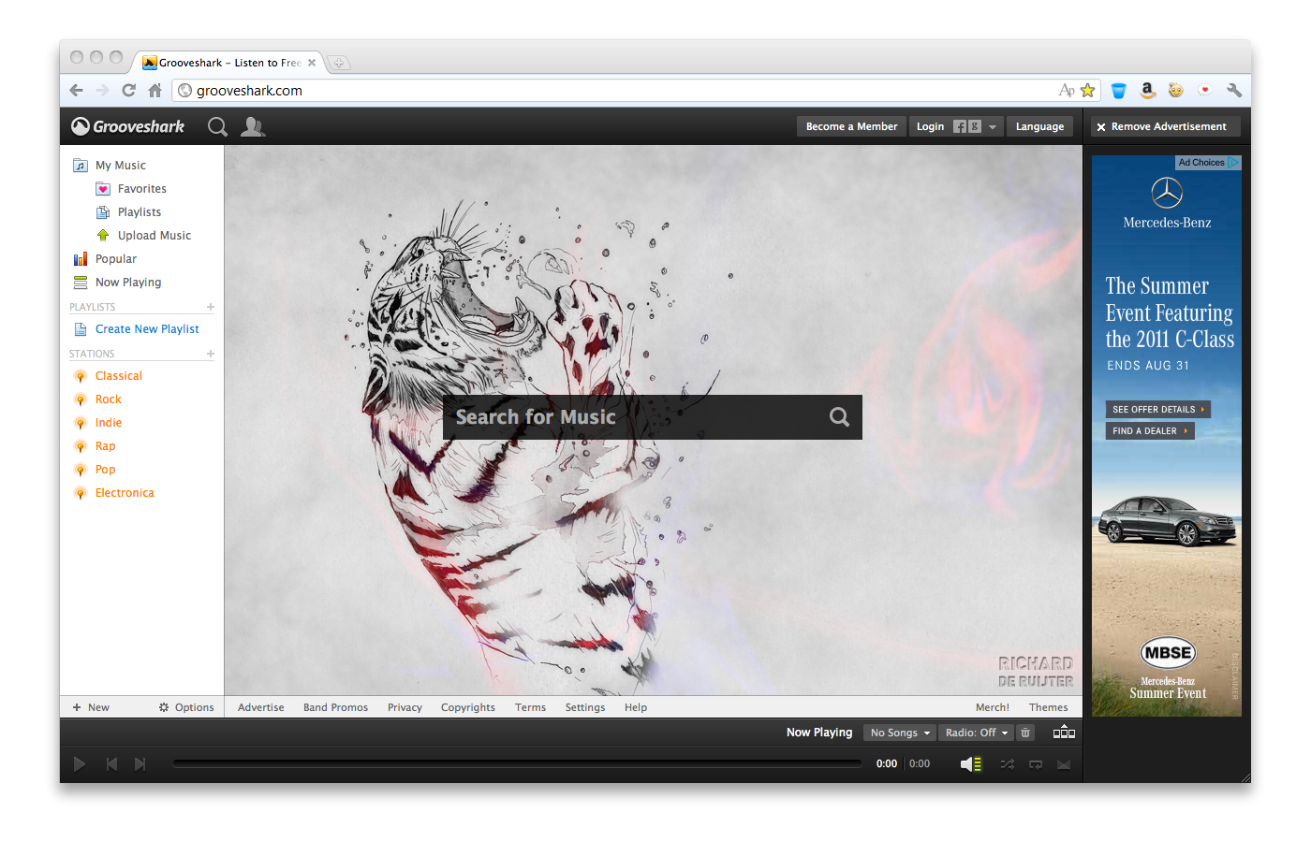Image resolution: width=1311 pixels, height=842 pixels.
Task: Add a station with STATIONS plus icon
Action: pos(211,354)
